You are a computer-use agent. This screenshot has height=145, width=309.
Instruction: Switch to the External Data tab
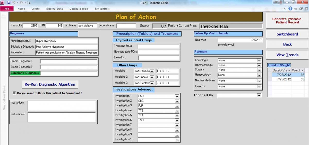(x=54, y=9)
